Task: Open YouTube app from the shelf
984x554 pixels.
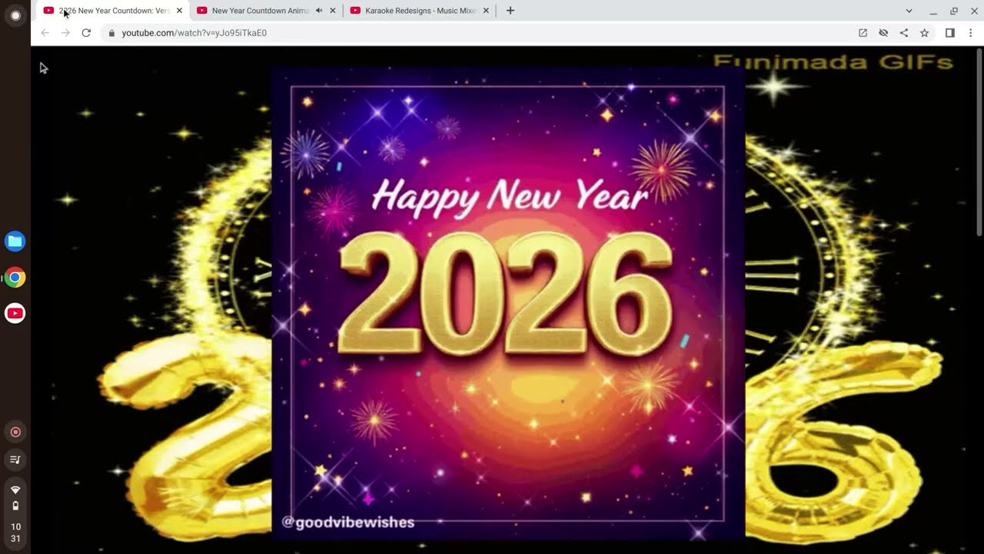Action: (15, 313)
